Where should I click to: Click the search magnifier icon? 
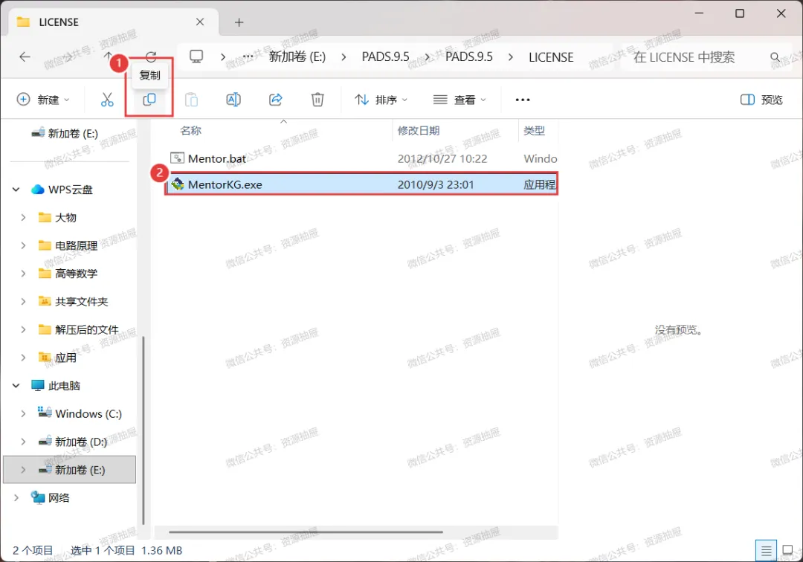click(x=775, y=56)
